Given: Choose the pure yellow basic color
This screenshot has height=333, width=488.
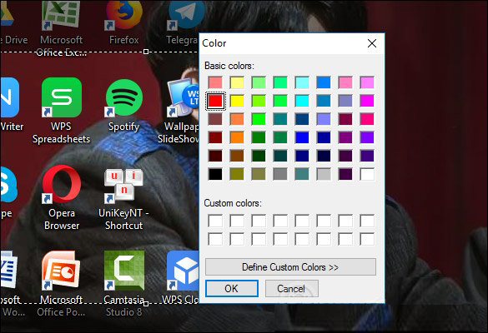Looking at the screenshot, I should click(x=237, y=101).
